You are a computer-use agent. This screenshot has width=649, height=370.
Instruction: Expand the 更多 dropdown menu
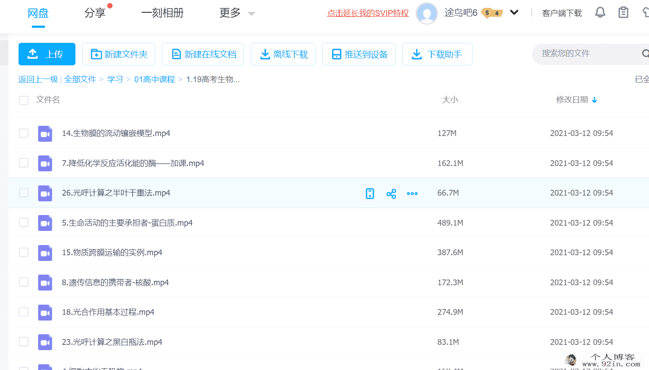251,14
